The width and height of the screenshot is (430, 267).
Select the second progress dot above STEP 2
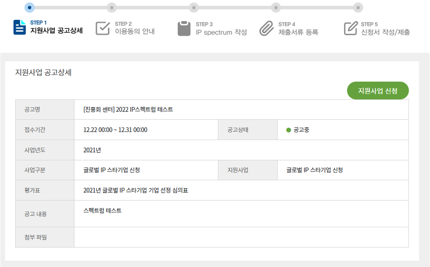(111, 7)
